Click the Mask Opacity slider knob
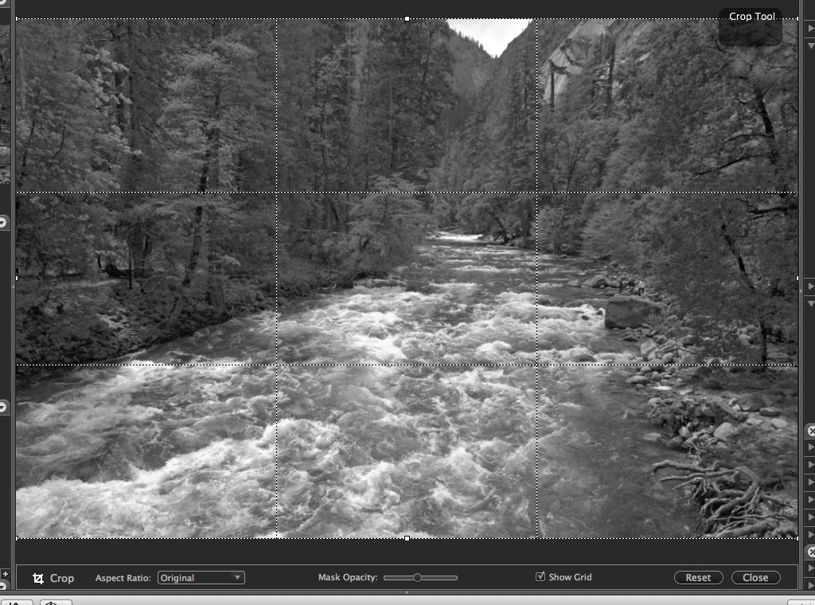 pyautogui.click(x=417, y=577)
